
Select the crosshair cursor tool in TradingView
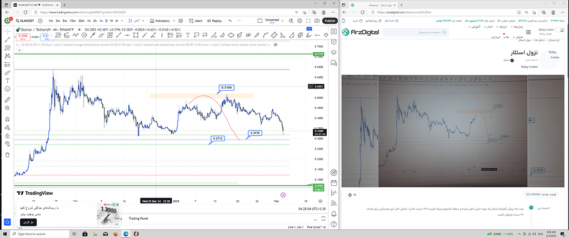(7, 32)
